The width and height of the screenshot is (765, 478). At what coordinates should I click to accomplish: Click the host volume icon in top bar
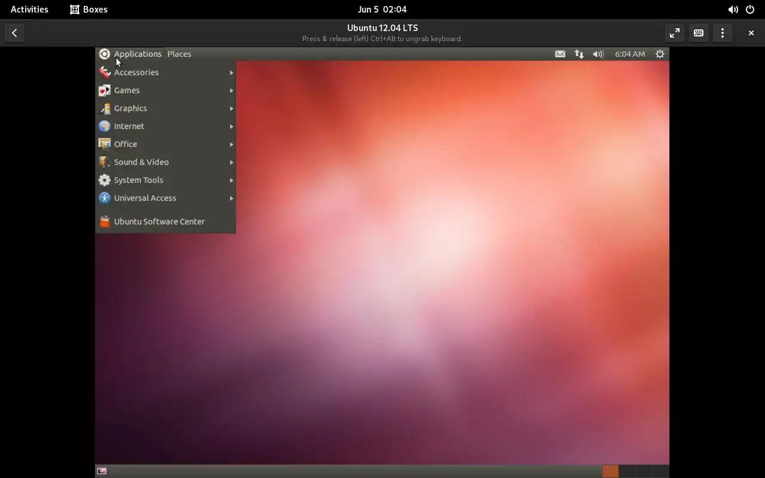733,10
